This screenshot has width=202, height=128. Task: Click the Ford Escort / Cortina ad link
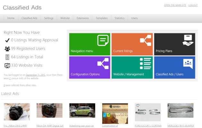coord(148,126)
